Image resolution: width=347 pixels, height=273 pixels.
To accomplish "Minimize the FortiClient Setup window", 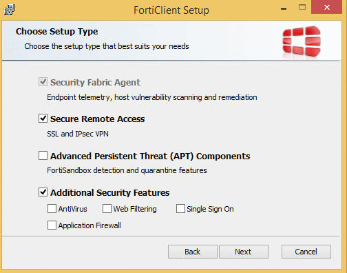I will point(284,9).
